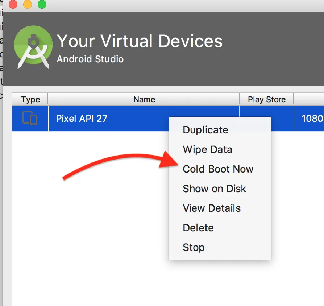This screenshot has height=306, width=324.
Task: Select the Pixel API 27 device name
Action: tap(82, 119)
